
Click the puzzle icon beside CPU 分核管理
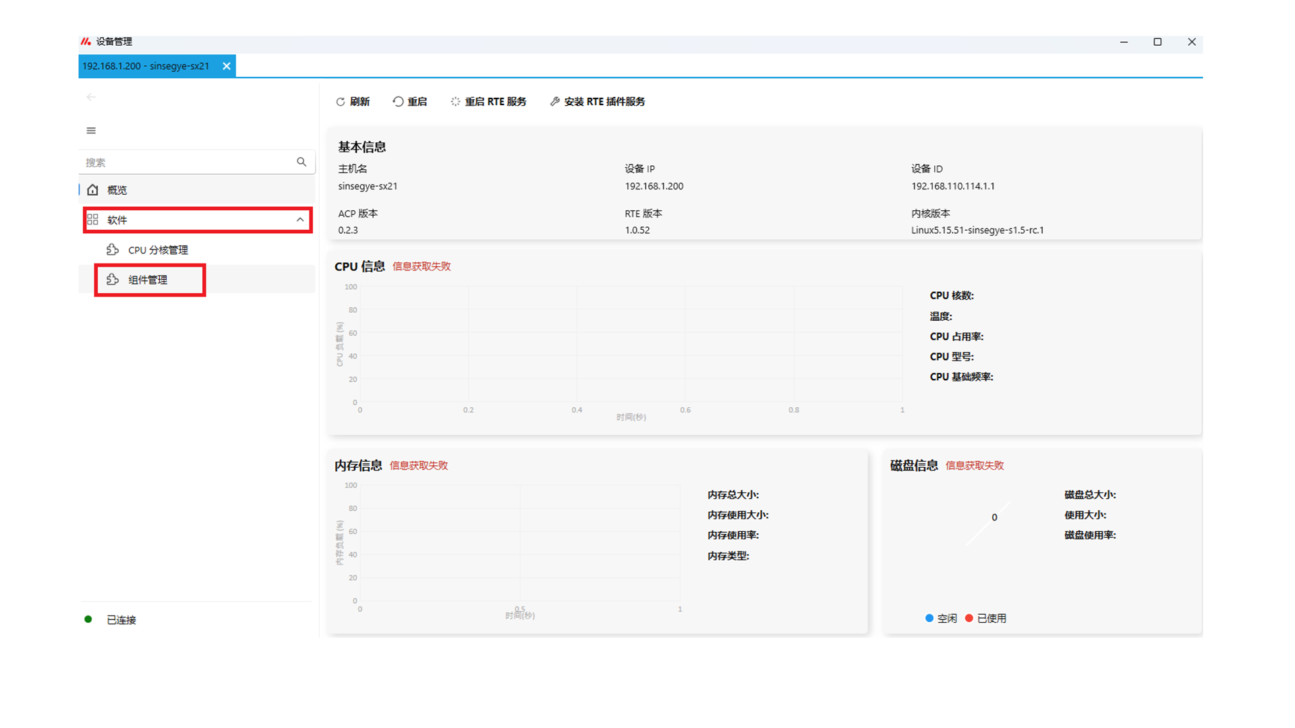point(113,250)
